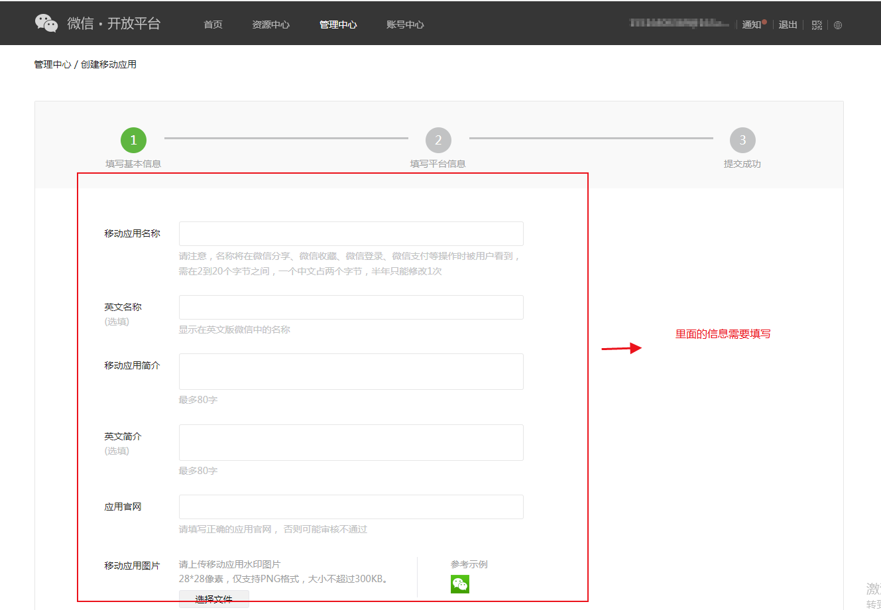
Task: Open 首页 in the top navigation
Action: click(213, 25)
